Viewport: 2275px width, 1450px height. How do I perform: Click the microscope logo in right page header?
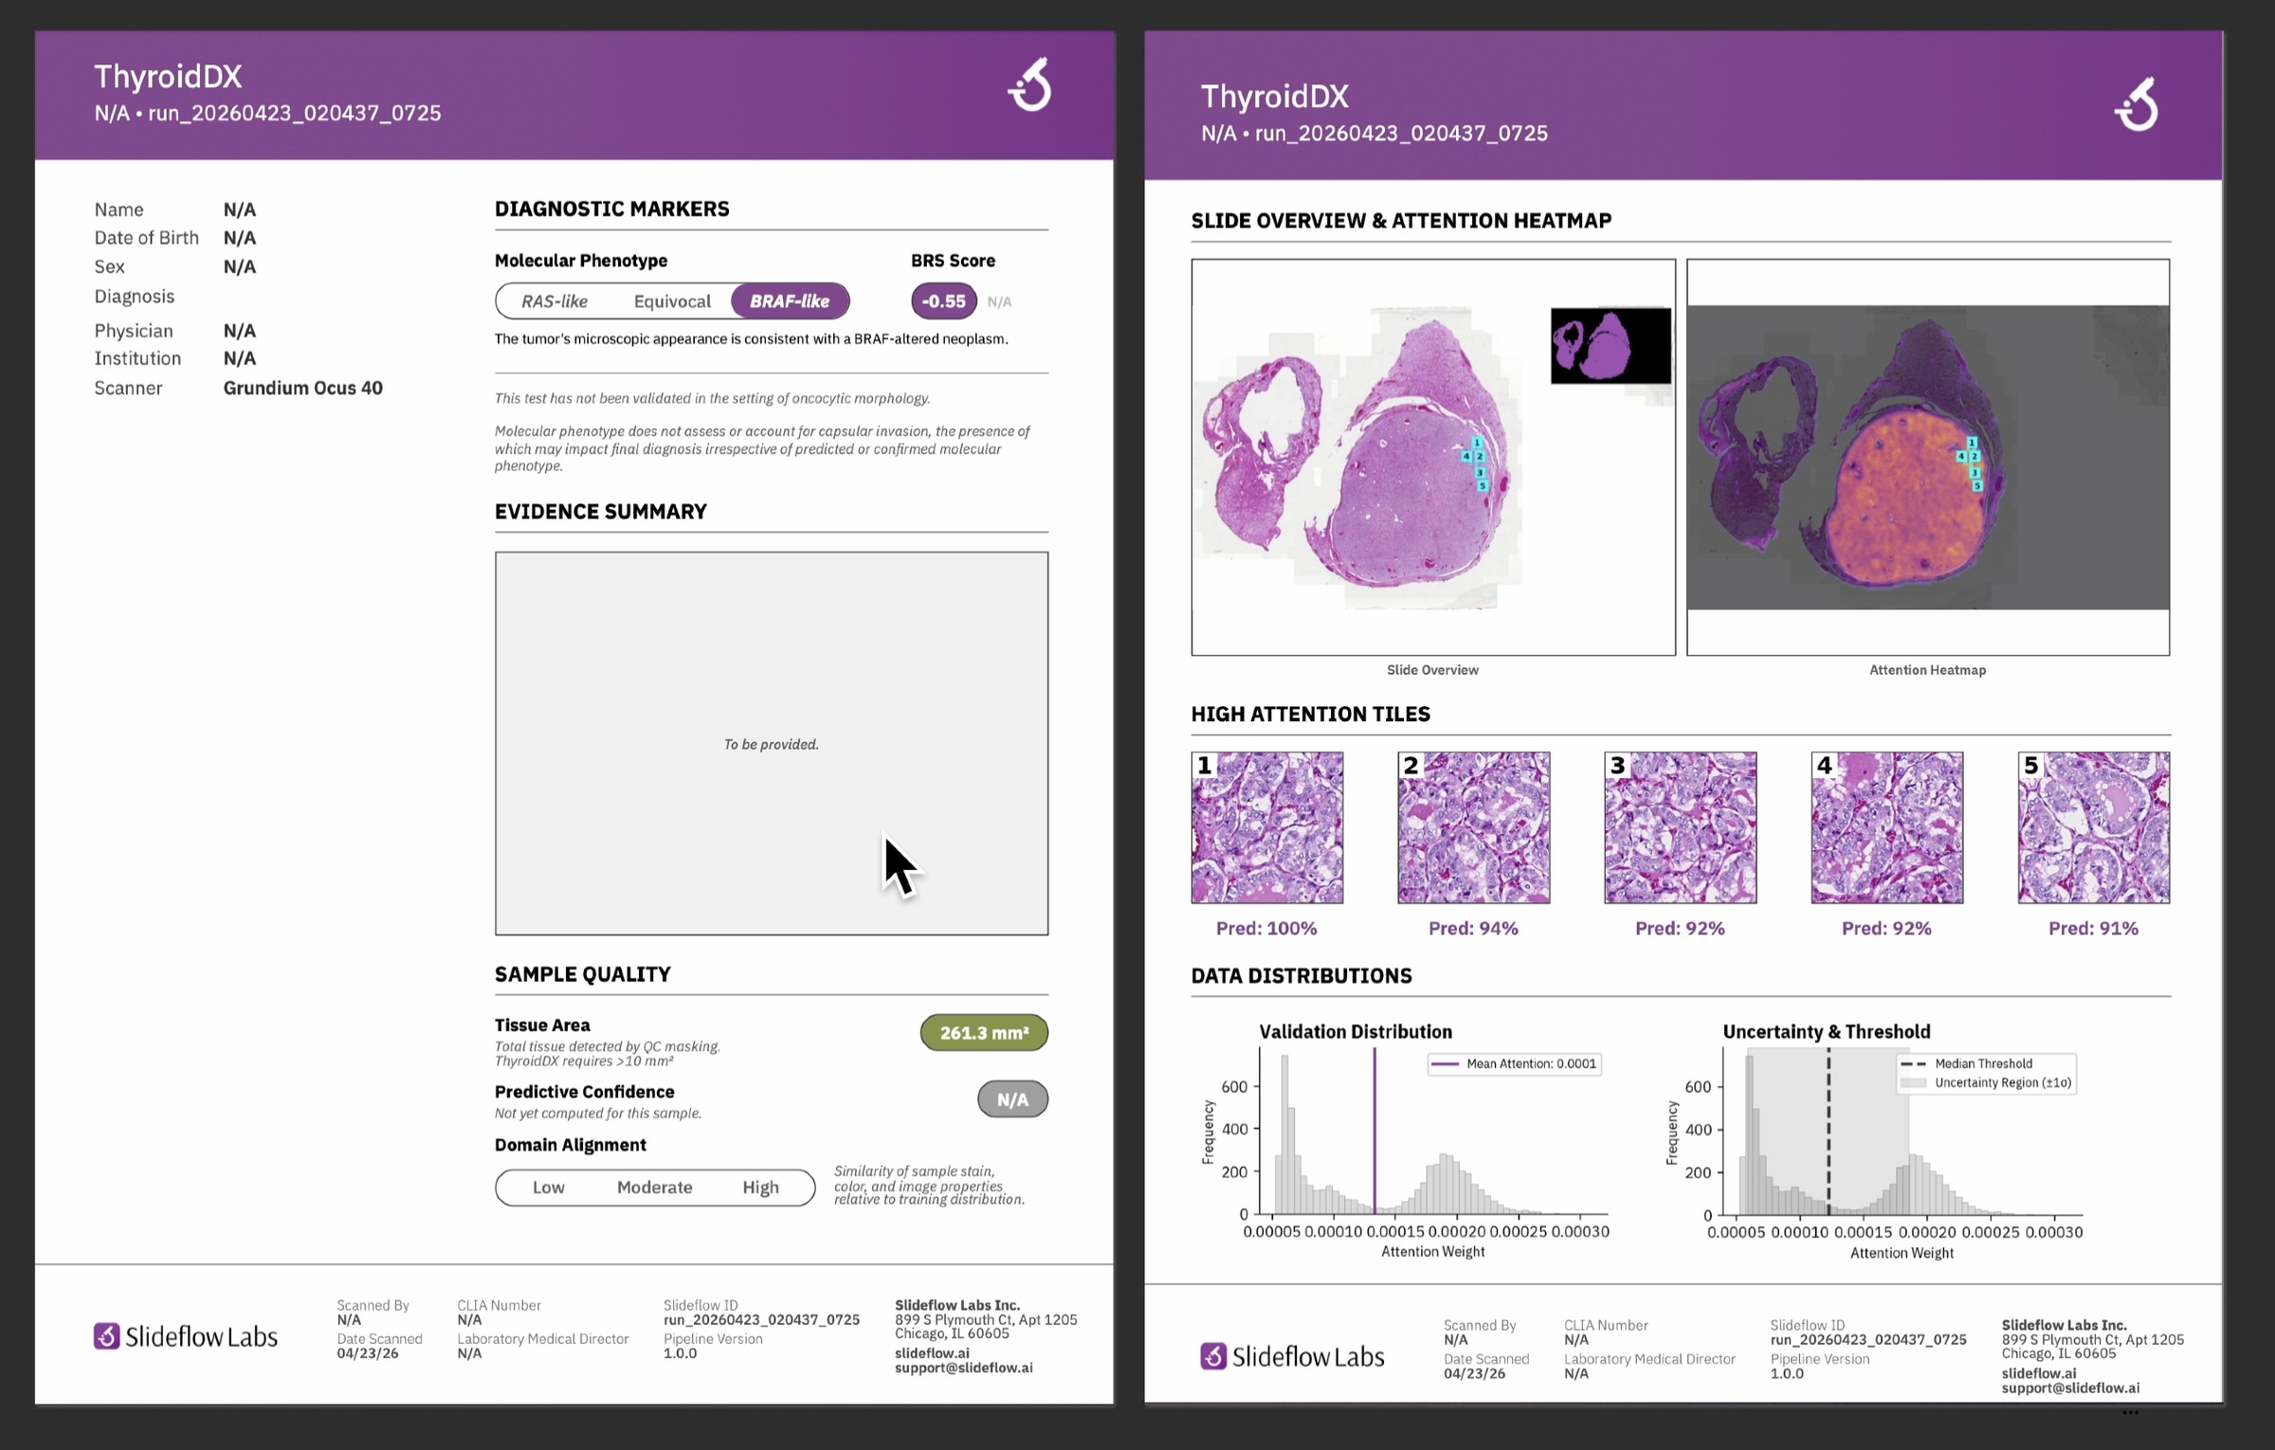coord(2138,103)
